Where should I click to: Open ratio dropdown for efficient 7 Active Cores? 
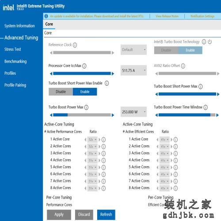click(164, 181)
